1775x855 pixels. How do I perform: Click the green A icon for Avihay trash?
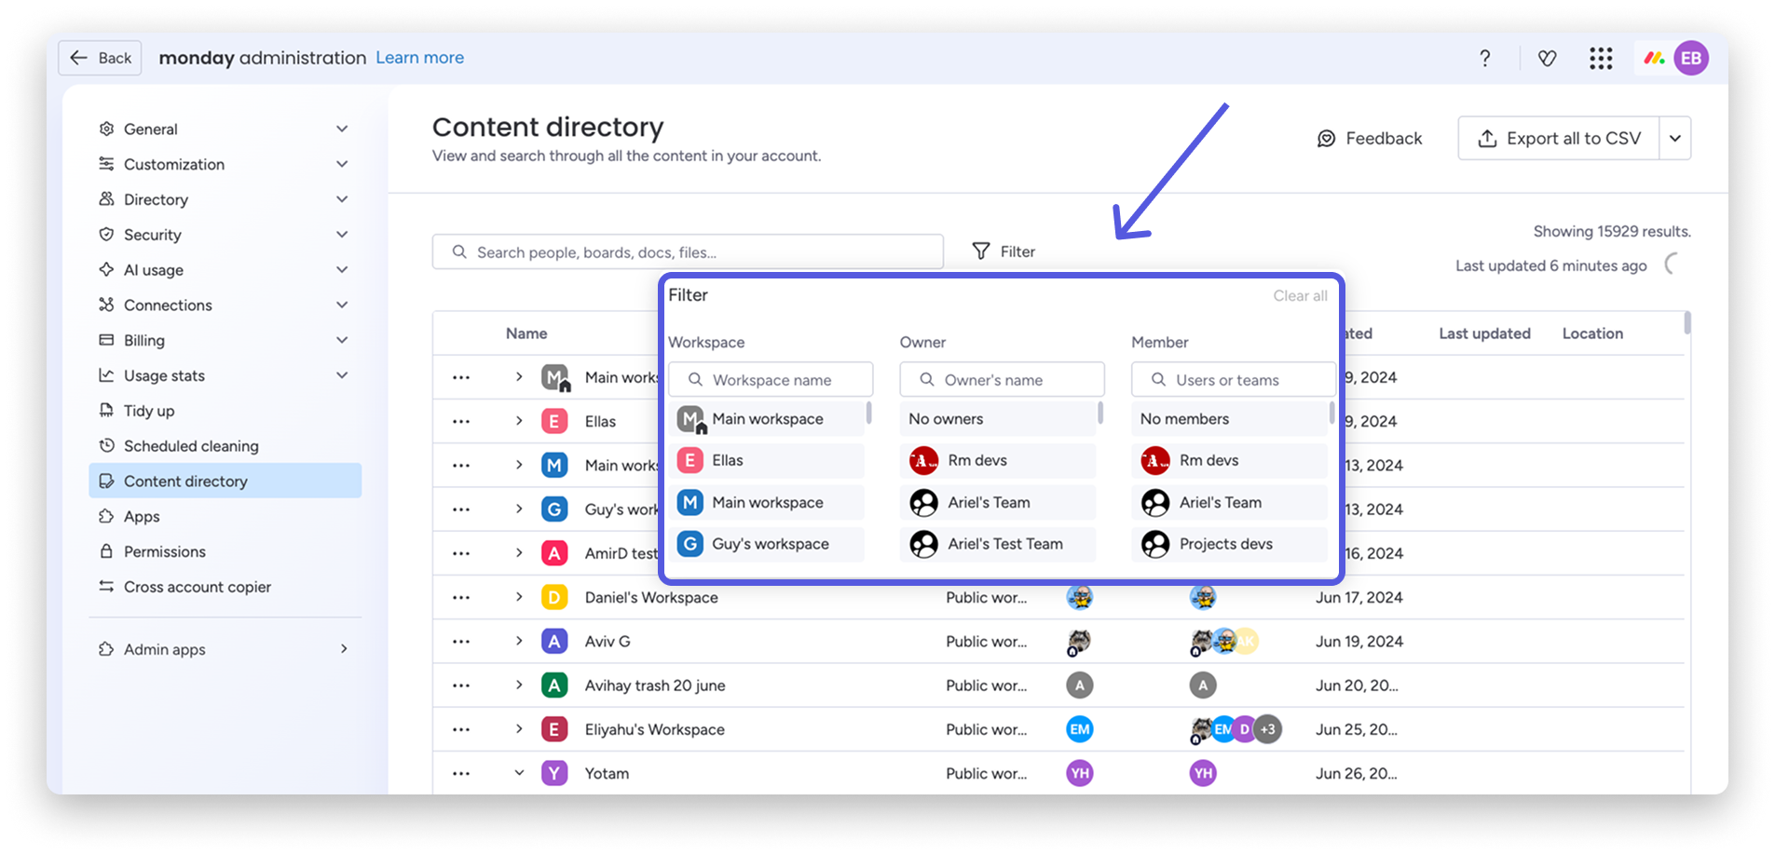click(x=554, y=685)
